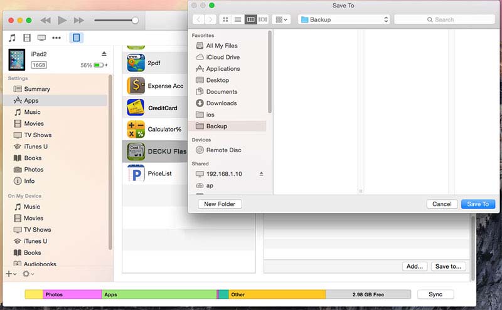Click the Sync button
The height and width of the screenshot is (310, 502).
(435, 294)
